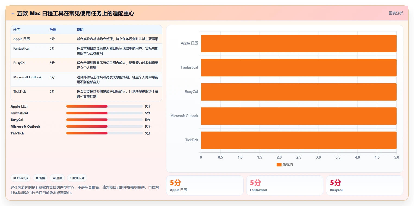This screenshot has width=414, height=206.
Task: Click the Microsoft Outlook bar in the chart
Action: coord(299,116)
